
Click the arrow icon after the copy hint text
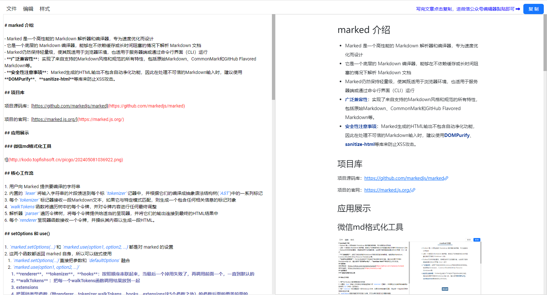518,9
